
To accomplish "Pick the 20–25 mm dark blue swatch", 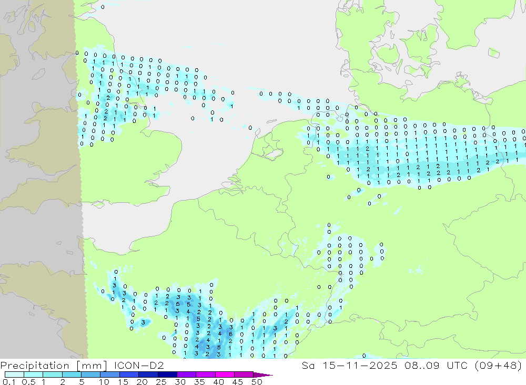I will [x=148, y=374].
